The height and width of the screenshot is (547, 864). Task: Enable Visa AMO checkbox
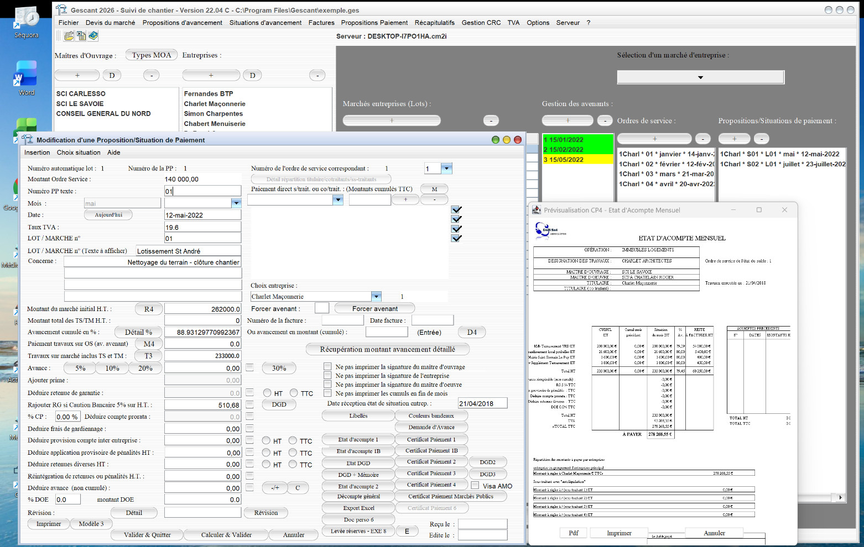point(475,486)
